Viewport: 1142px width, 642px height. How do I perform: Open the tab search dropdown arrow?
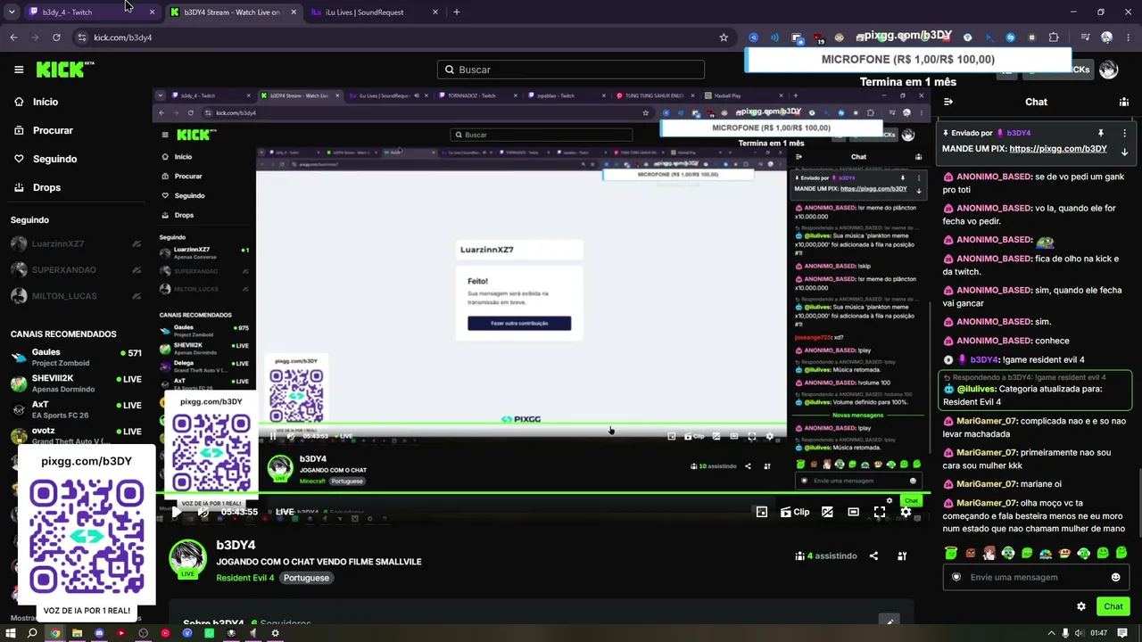(x=12, y=12)
